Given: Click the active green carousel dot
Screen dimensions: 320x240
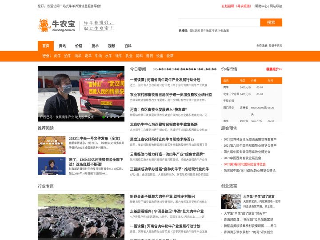Looking at the screenshot, I should (104, 117).
